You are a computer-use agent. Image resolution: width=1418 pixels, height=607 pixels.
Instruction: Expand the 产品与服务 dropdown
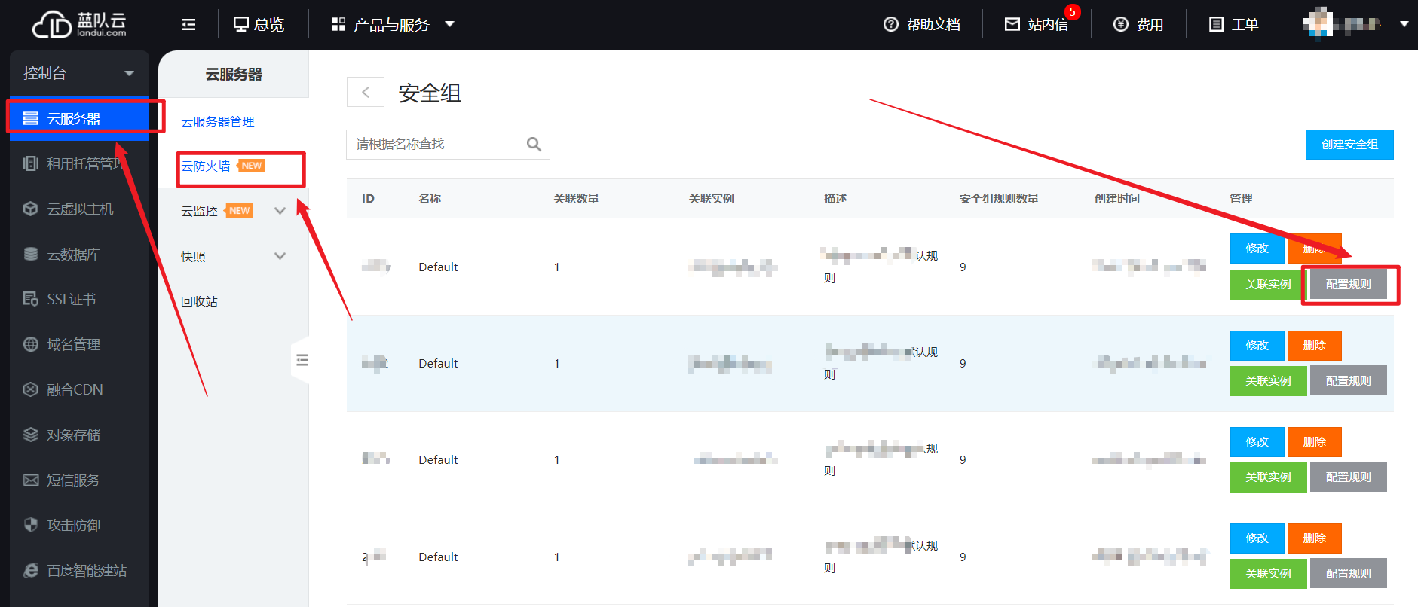point(449,24)
